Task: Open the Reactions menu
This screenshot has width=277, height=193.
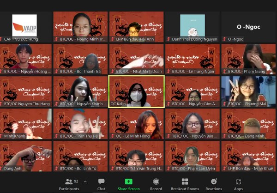Action: [214, 184]
